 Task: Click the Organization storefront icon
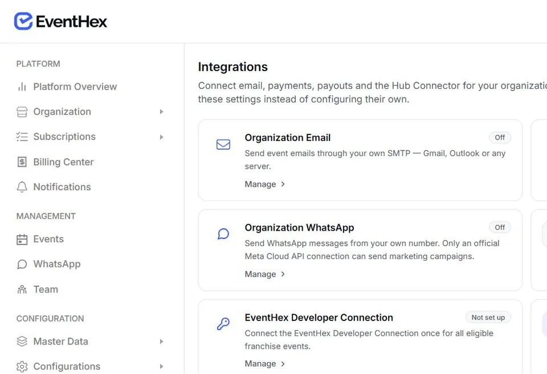[x=22, y=112]
